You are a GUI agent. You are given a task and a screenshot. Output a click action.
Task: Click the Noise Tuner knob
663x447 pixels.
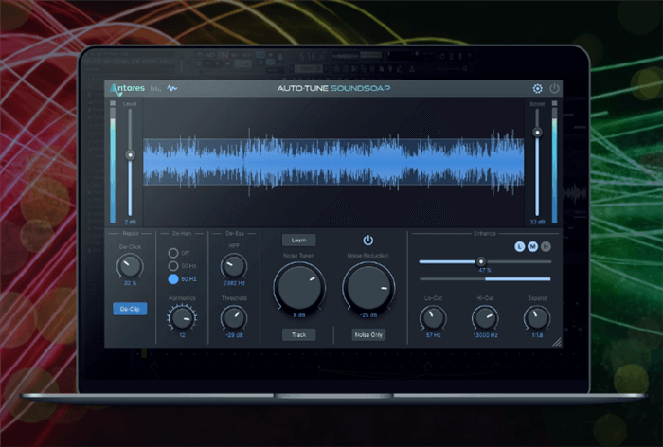point(299,288)
